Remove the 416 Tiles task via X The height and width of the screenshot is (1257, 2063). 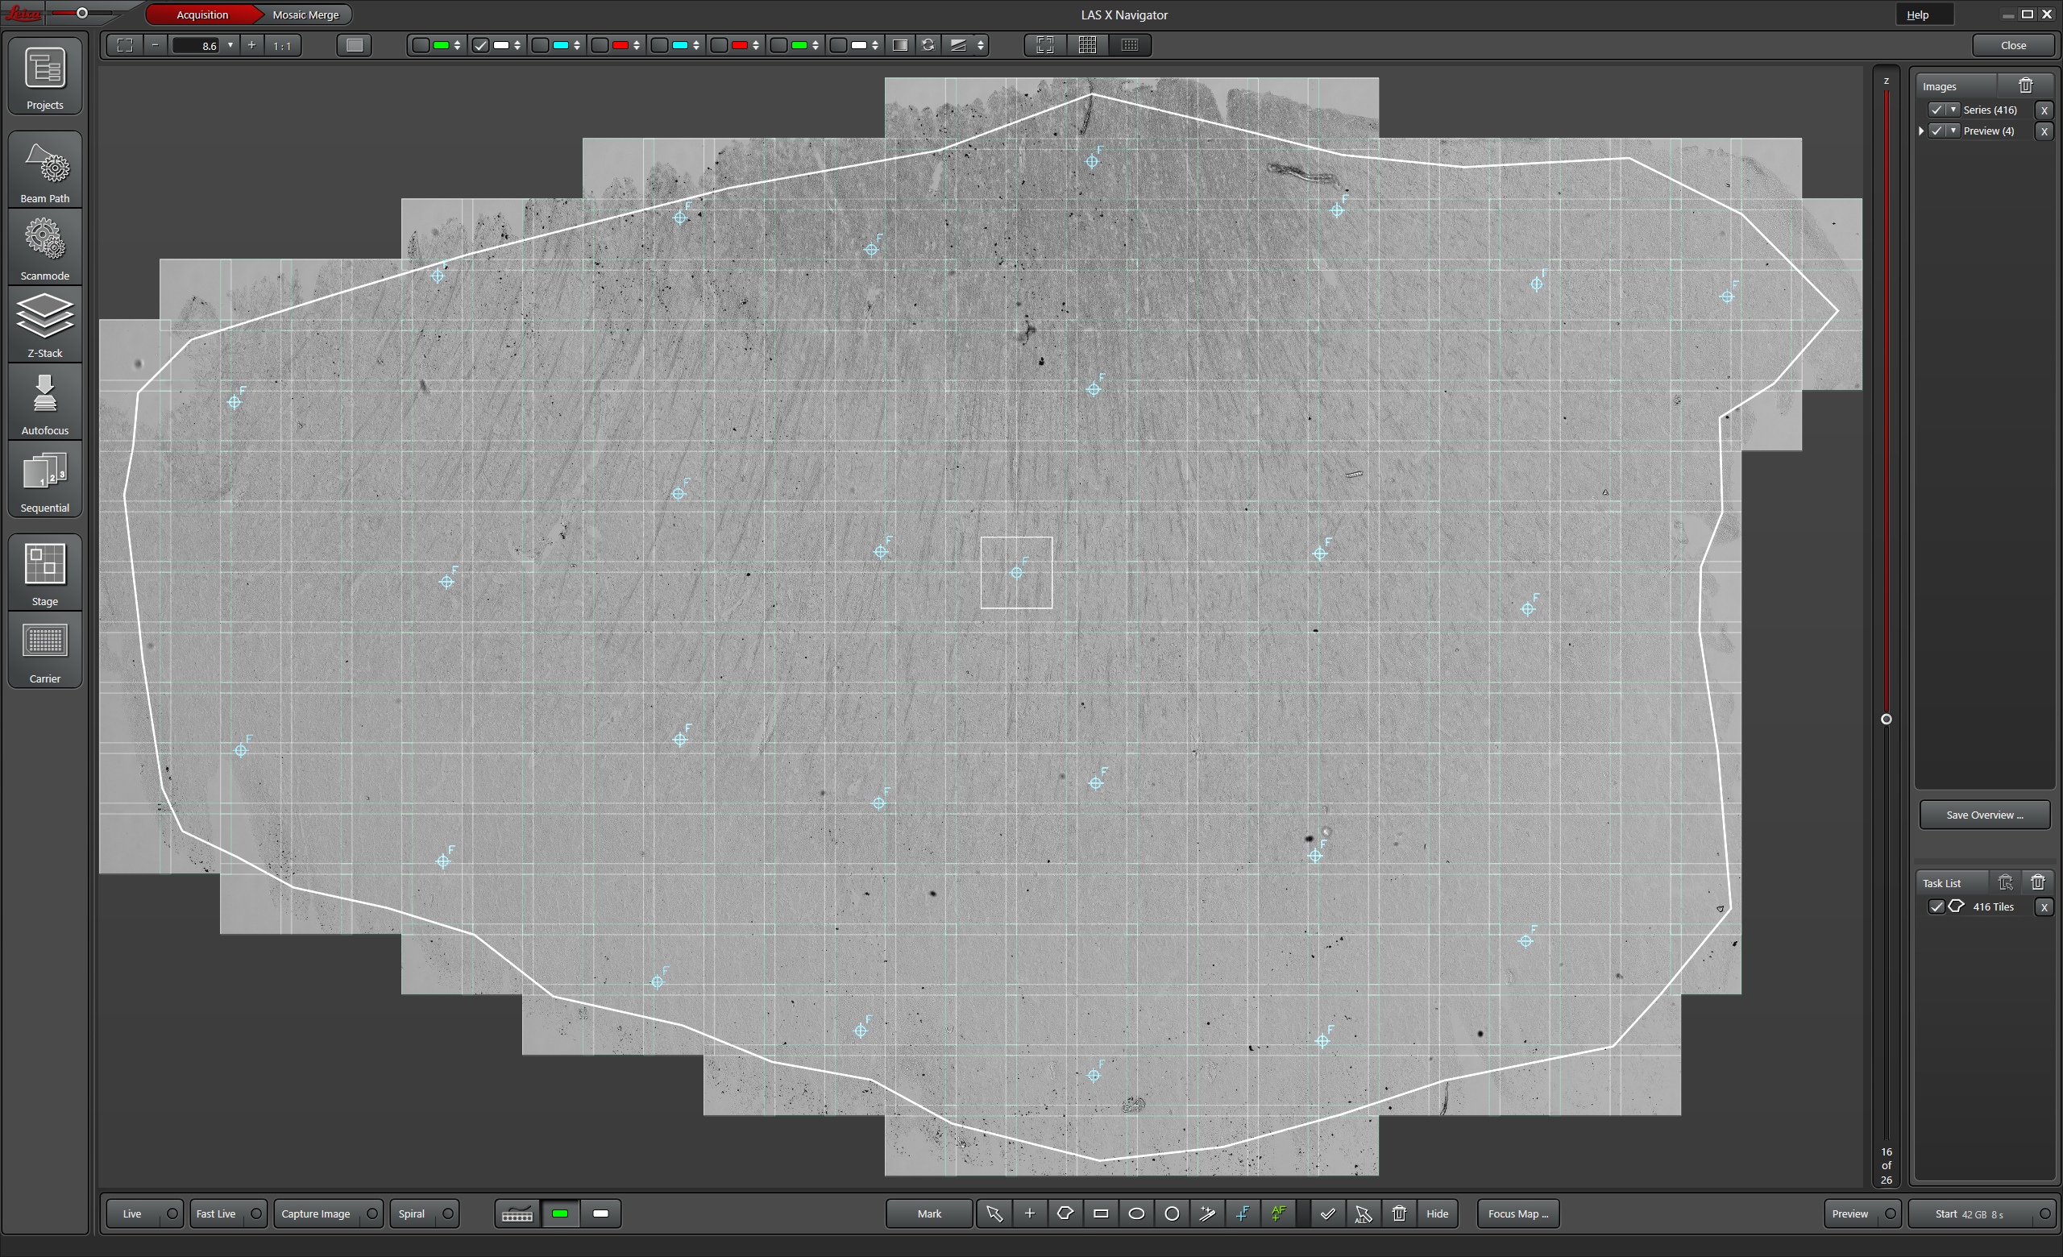[2044, 906]
